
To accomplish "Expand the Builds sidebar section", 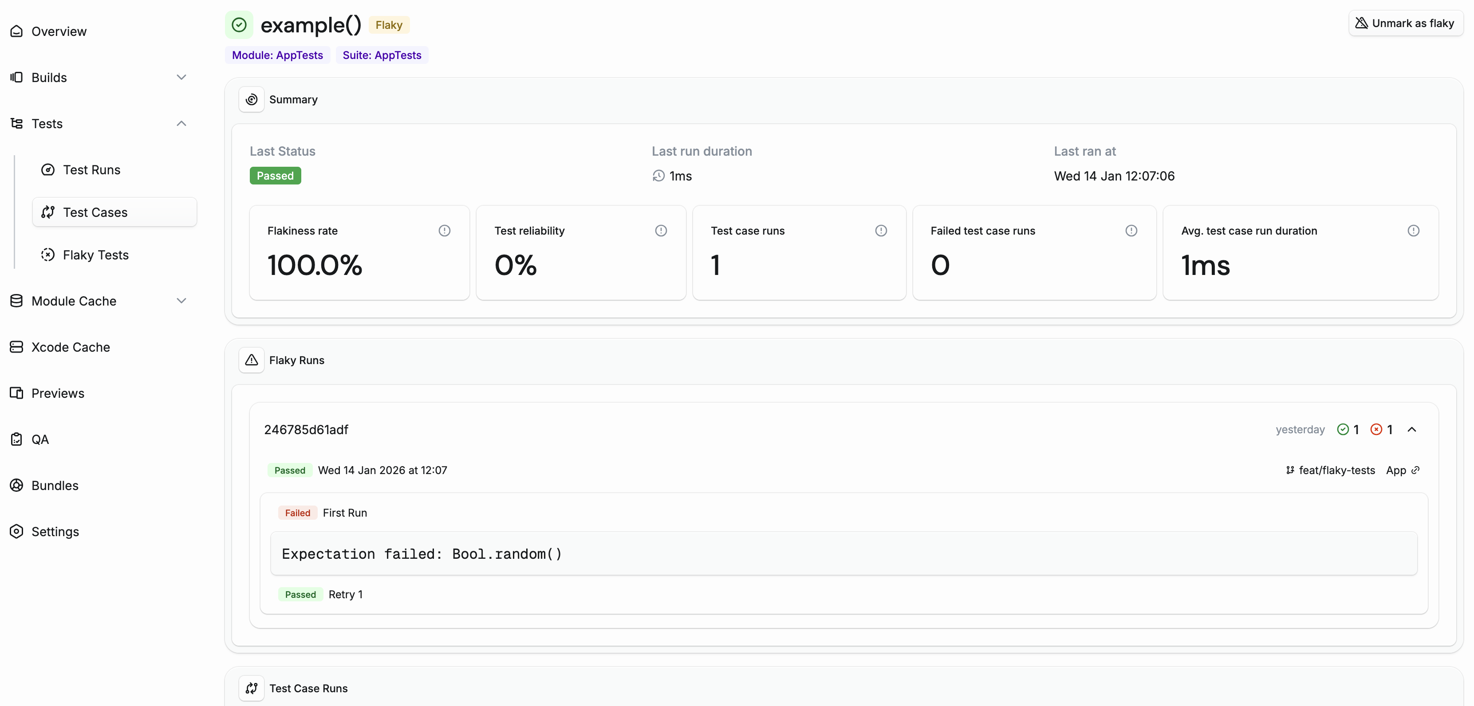I will point(181,77).
